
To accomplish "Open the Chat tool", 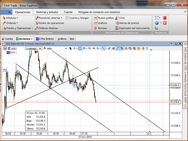I will (120, 18).
